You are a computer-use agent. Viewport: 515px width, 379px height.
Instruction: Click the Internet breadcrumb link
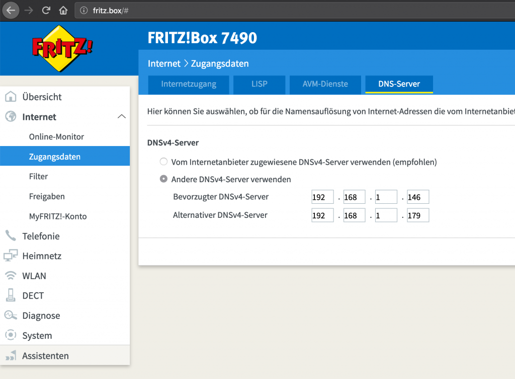pyautogui.click(x=164, y=64)
